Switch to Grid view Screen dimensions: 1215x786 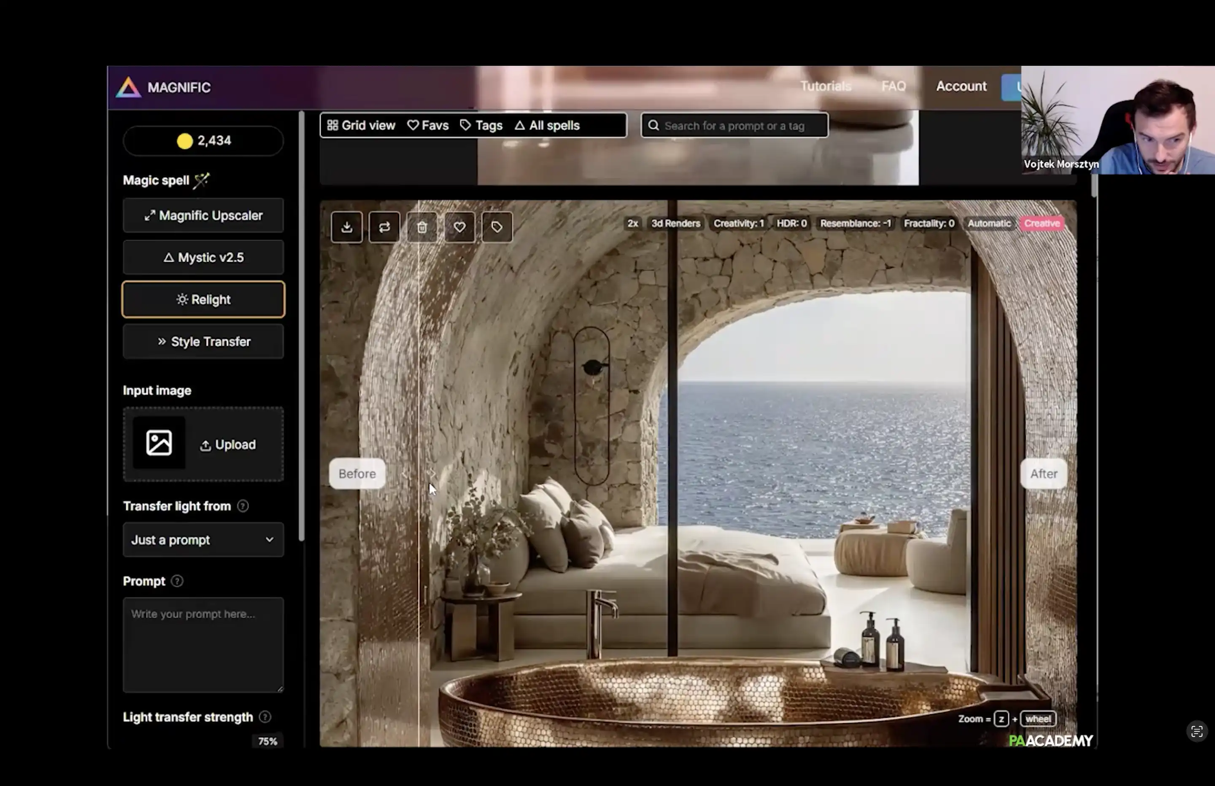point(361,126)
